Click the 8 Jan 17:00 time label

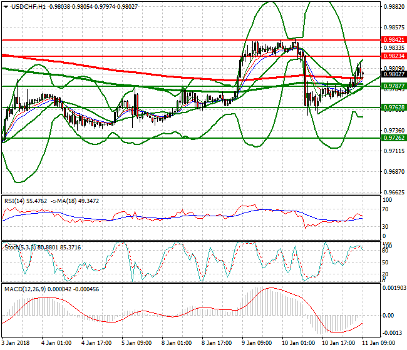(x=217, y=343)
